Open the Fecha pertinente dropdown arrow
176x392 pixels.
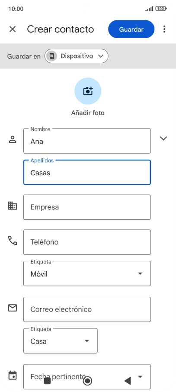coord(140,376)
